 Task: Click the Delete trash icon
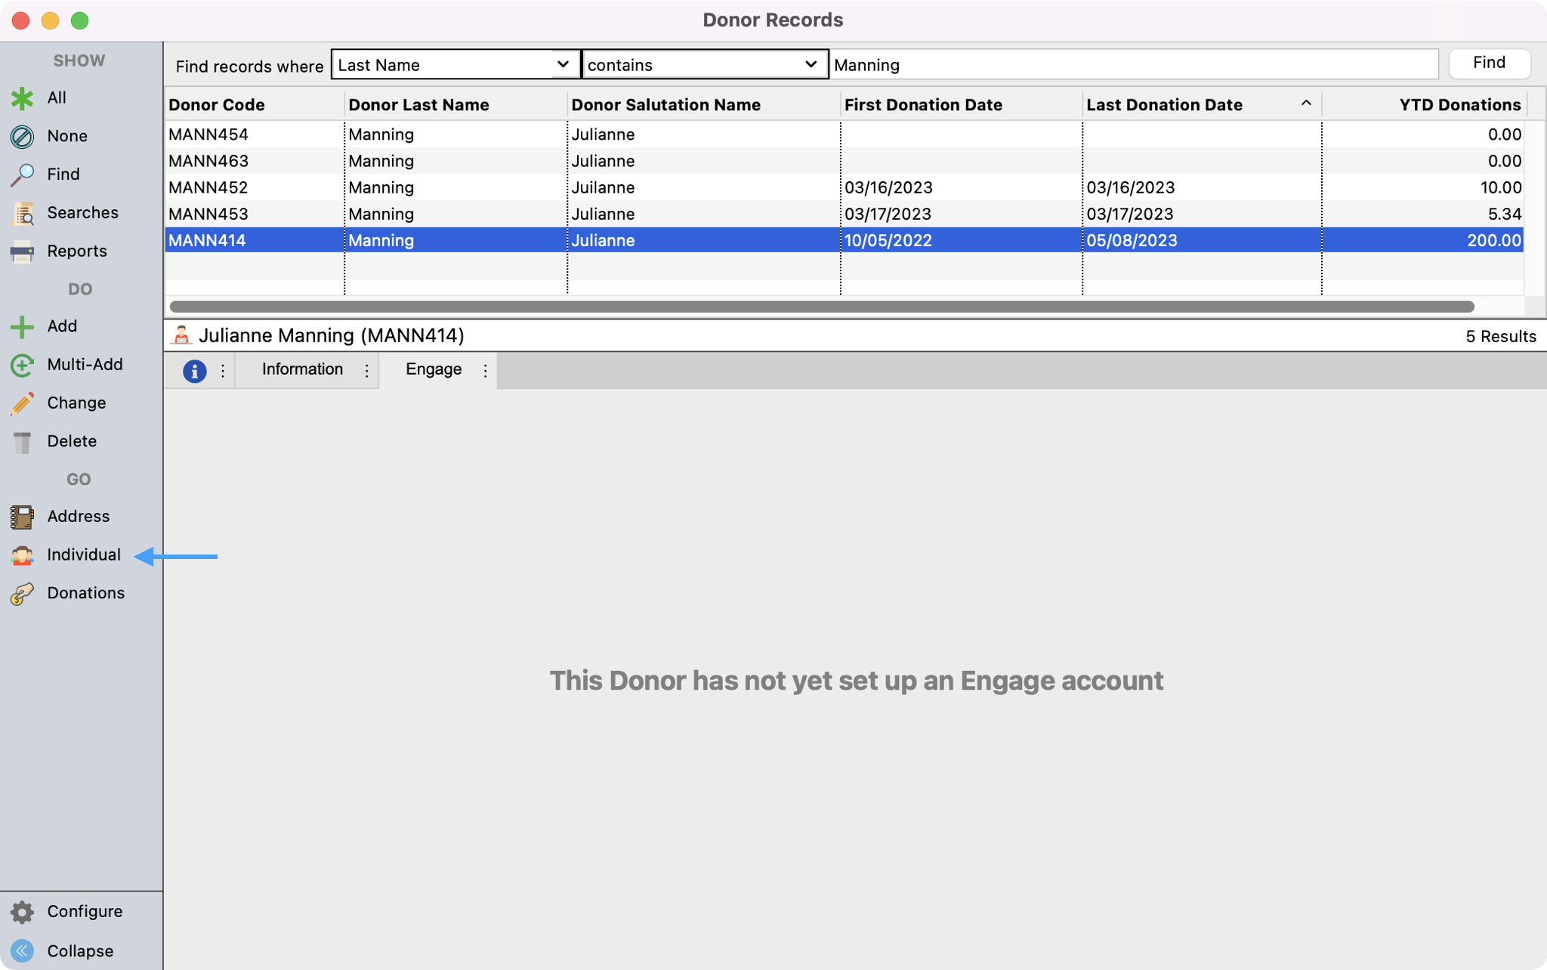coord(22,442)
